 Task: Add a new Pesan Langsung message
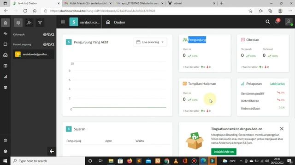click(x=45, y=44)
